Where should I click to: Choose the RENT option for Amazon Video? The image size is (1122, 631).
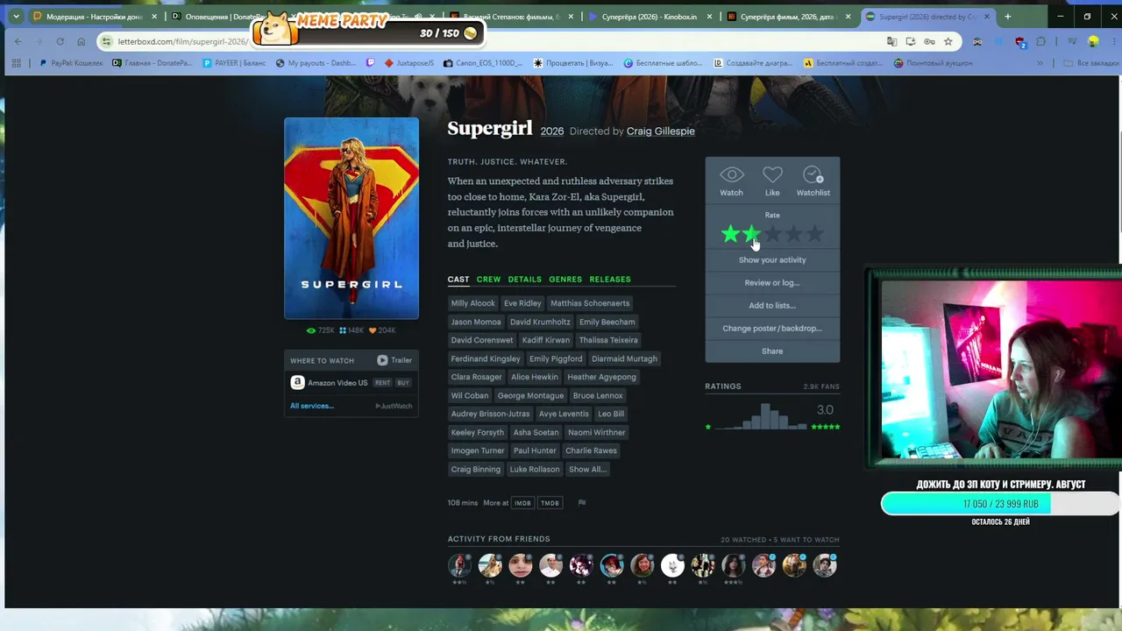[x=382, y=383]
